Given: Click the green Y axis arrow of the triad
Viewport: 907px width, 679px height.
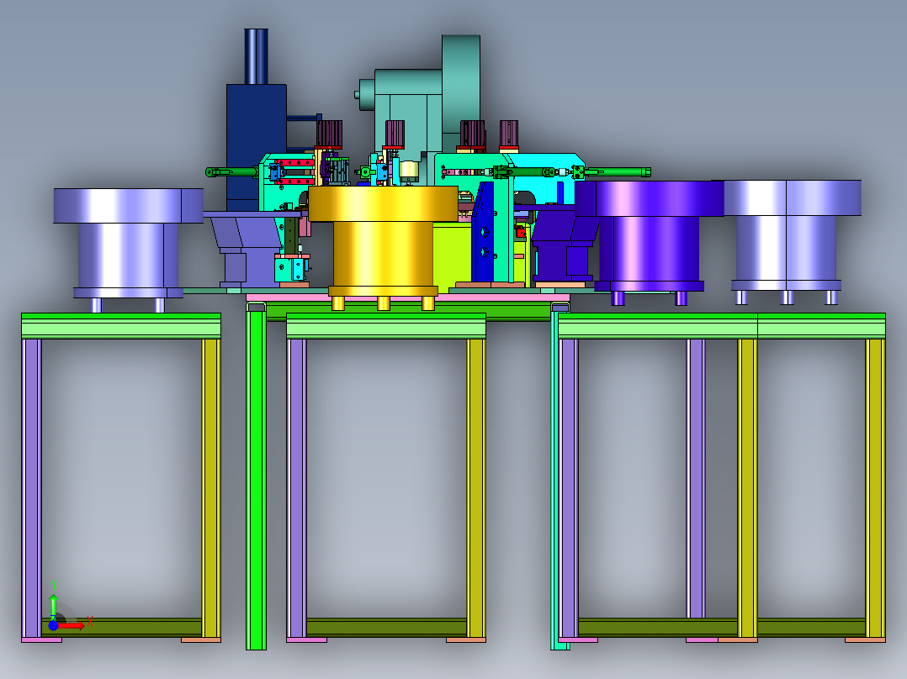Looking at the screenshot, I should click(53, 605).
